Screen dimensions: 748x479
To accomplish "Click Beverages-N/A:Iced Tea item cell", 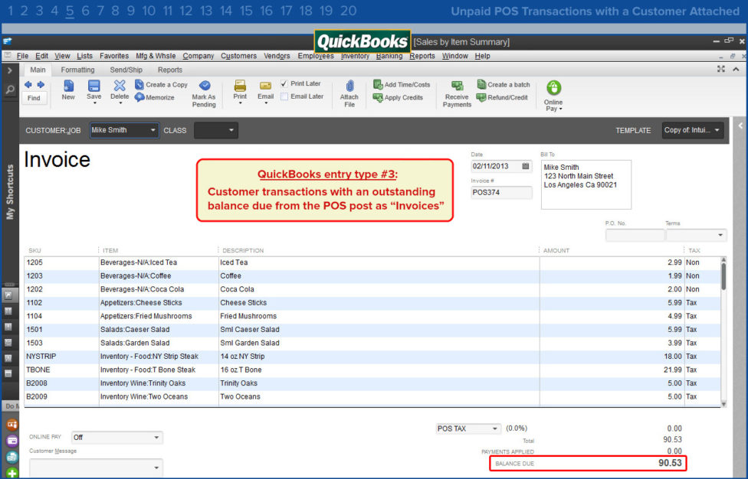I will coord(159,262).
